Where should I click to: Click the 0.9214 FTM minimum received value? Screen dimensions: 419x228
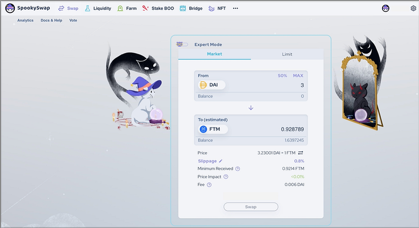click(293, 168)
